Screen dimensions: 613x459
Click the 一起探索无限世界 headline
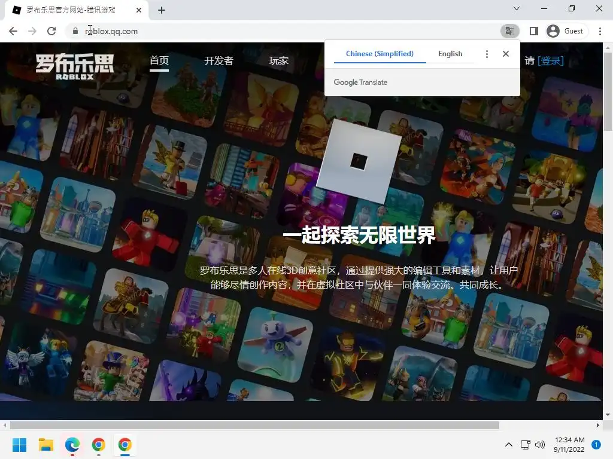[359, 235]
